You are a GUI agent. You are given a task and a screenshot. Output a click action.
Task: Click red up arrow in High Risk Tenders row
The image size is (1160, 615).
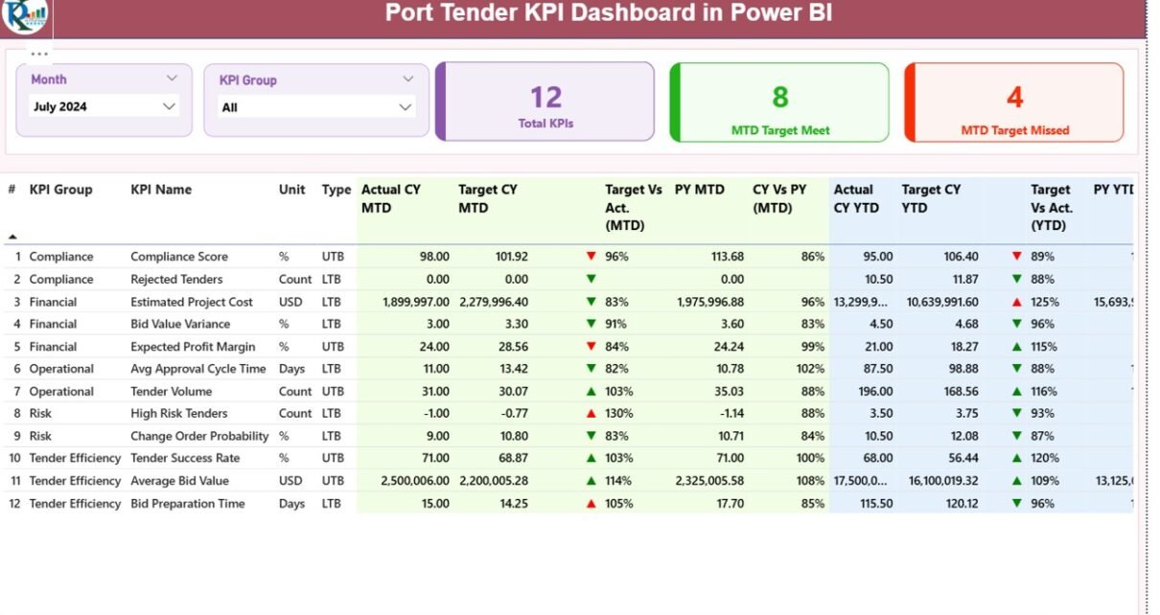pos(591,414)
